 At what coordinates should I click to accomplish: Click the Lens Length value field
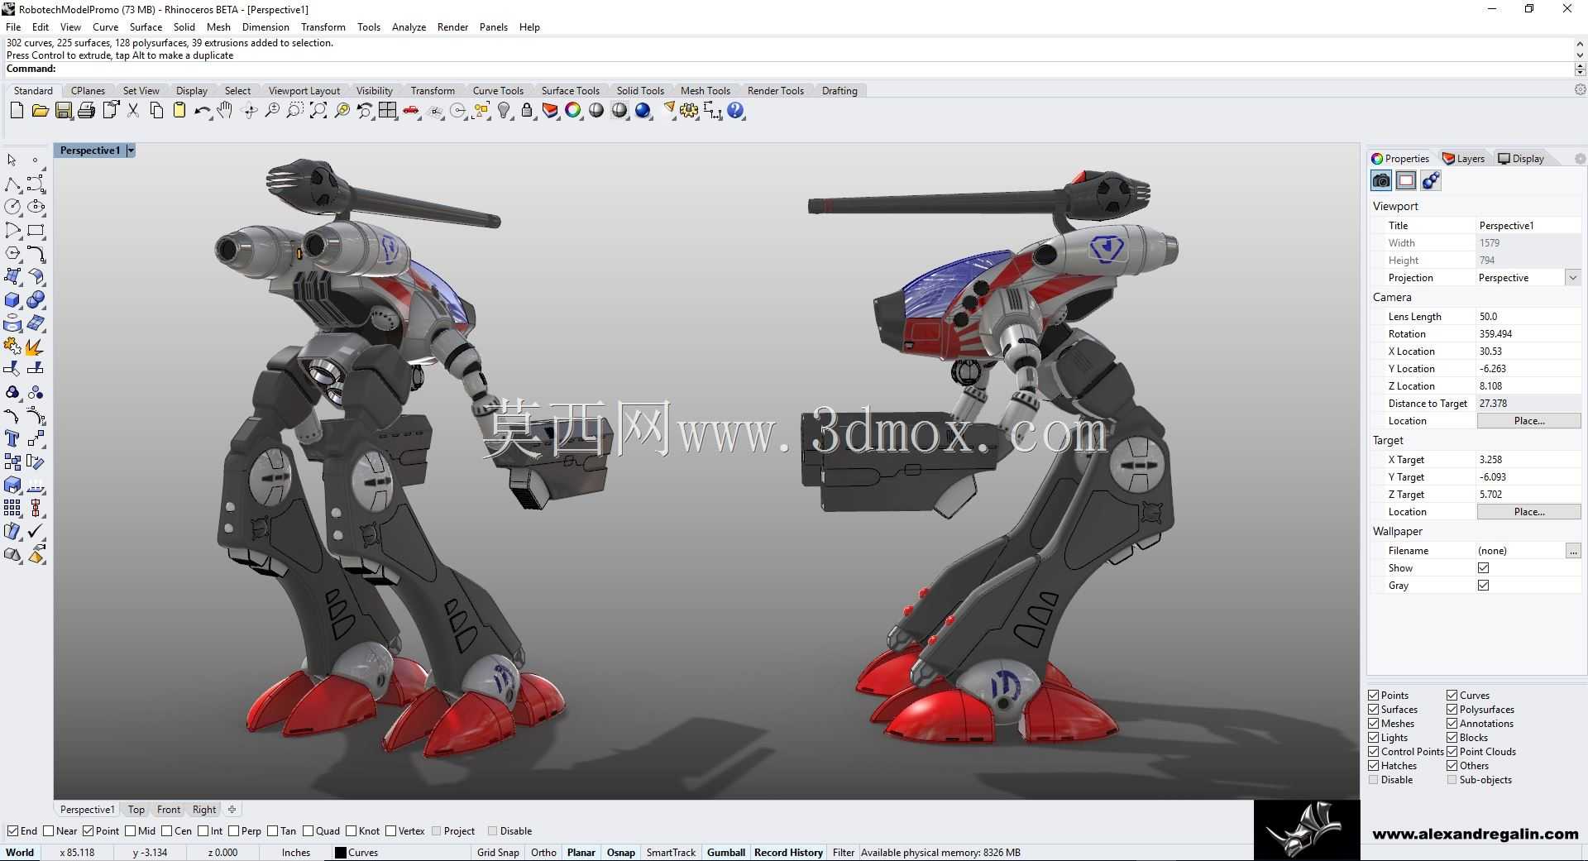[1528, 316]
